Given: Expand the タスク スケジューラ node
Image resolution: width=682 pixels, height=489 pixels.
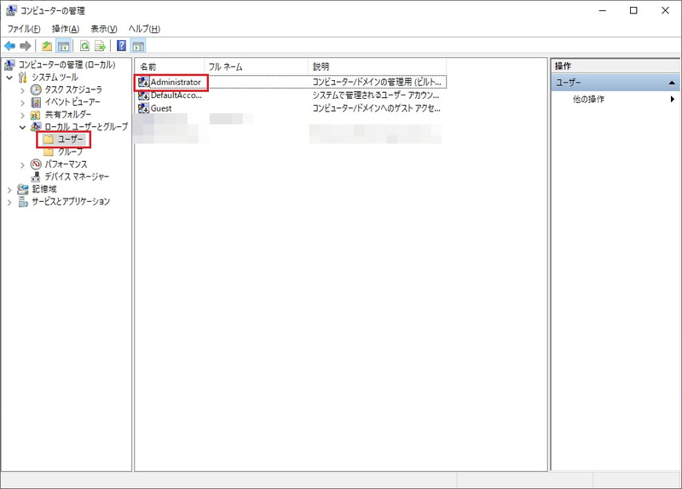Looking at the screenshot, I should point(23,90).
